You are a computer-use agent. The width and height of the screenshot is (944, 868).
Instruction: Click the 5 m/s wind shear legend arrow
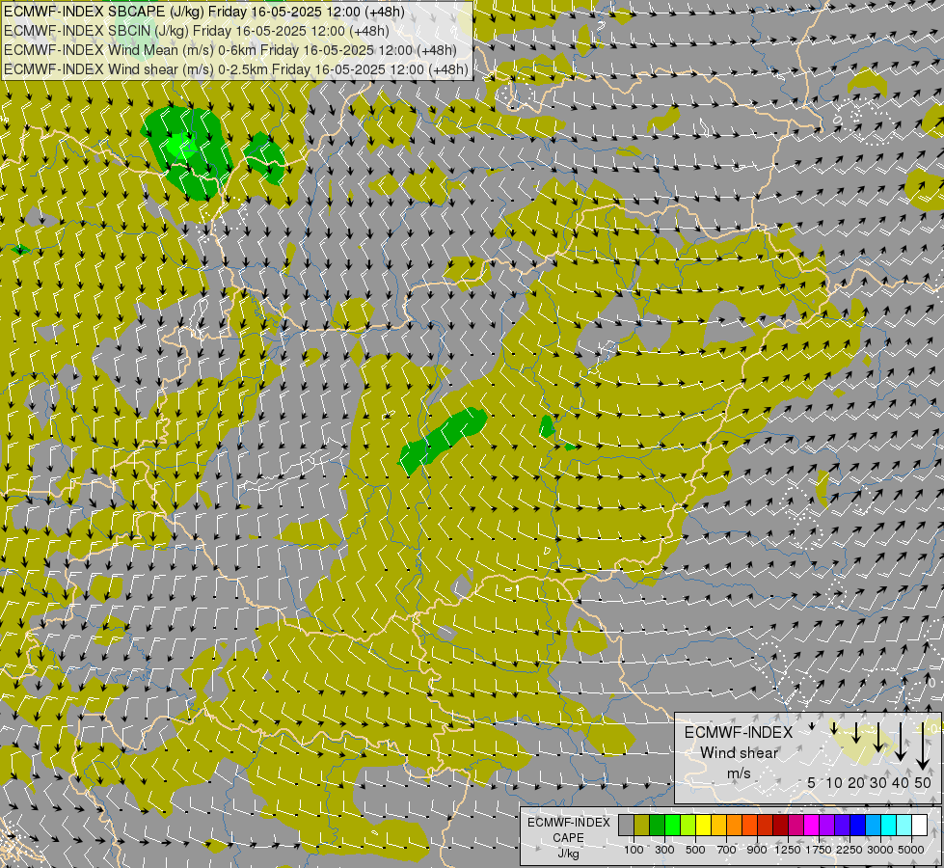click(812, 726)
